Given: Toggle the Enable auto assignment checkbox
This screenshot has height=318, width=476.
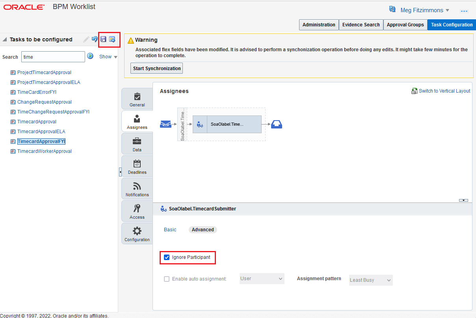Looking at the screenshot, I should tap(167, 279).
